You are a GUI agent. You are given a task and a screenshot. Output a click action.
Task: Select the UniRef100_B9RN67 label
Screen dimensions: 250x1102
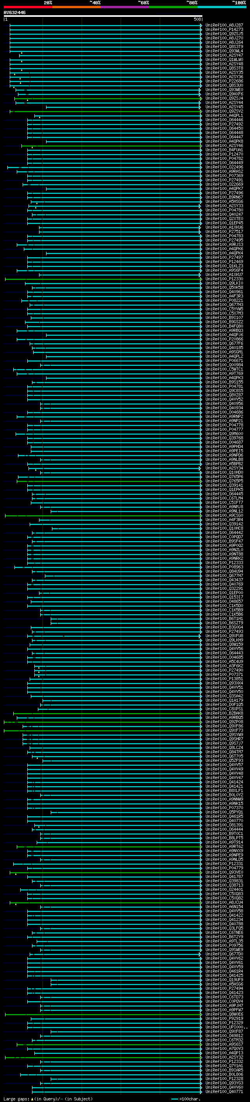point(224,197)
